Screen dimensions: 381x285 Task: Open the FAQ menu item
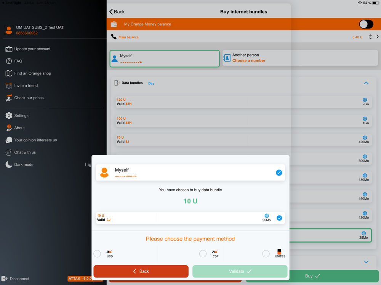[14, 61]
